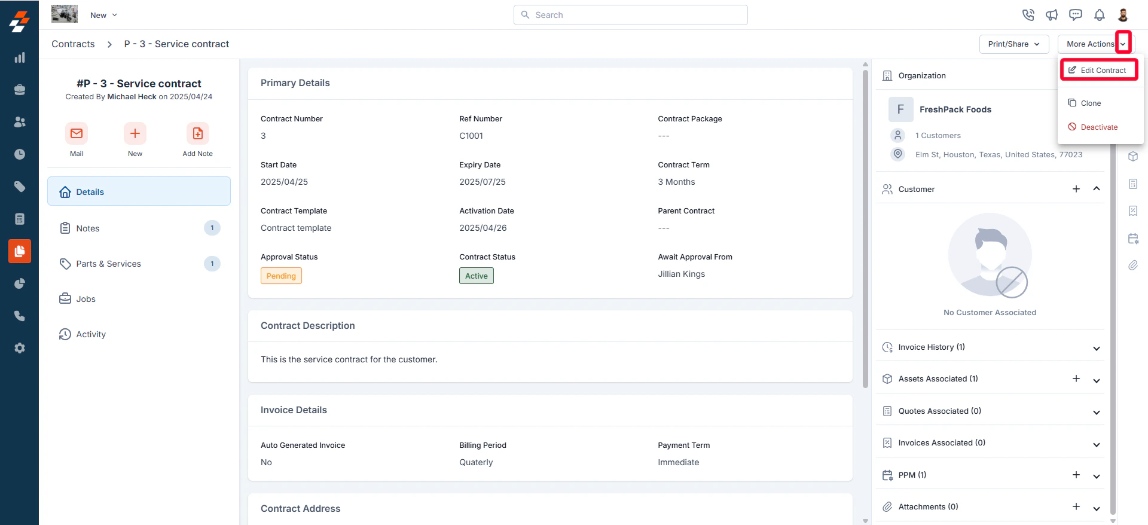
Task: Add an attachment with the plus icon
Action: tap(1076, 506)
